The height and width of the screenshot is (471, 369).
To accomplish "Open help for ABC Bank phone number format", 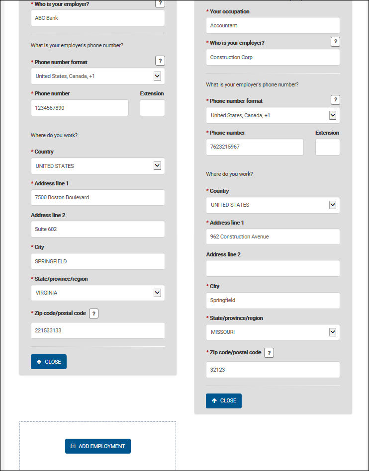I will (160, 61).
